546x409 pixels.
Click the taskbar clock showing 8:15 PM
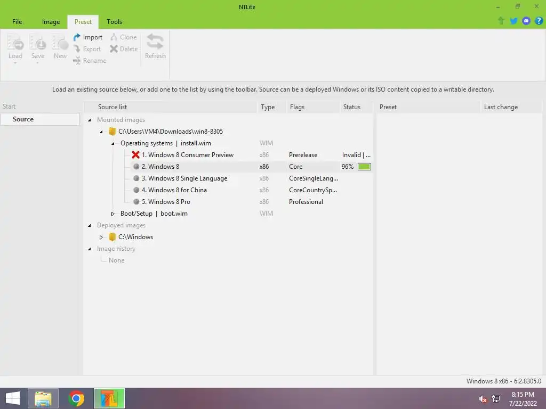pos(523,399)
